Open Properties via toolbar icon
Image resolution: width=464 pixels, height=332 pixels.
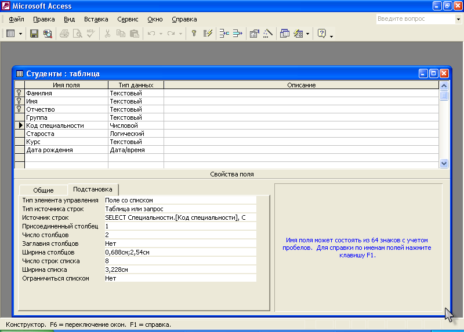click(x=254, y=34)
